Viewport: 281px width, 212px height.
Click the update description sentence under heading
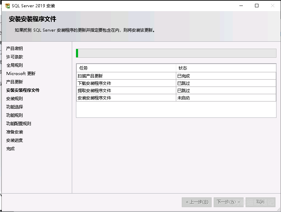(85, 30)
